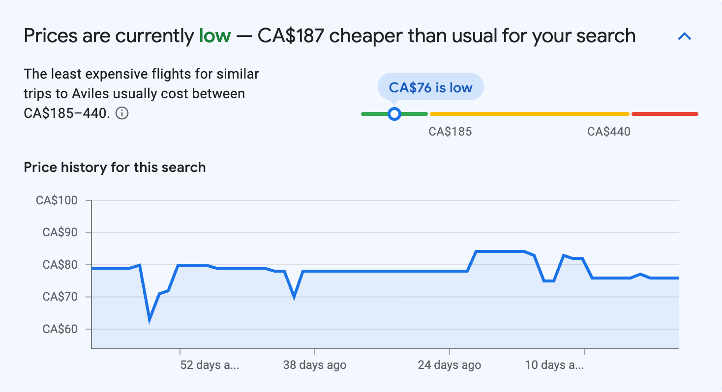Click the '52 days a...' axis label
Screen dimensions: 722x392
pos(210,365)
